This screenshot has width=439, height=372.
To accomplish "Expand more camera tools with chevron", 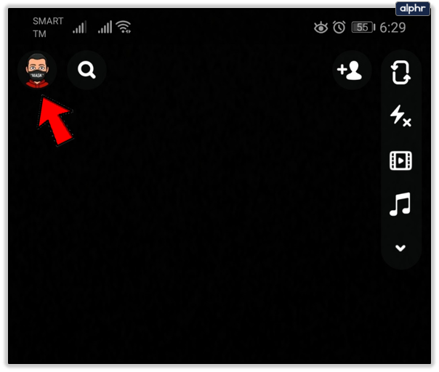I will coord(400,248).
